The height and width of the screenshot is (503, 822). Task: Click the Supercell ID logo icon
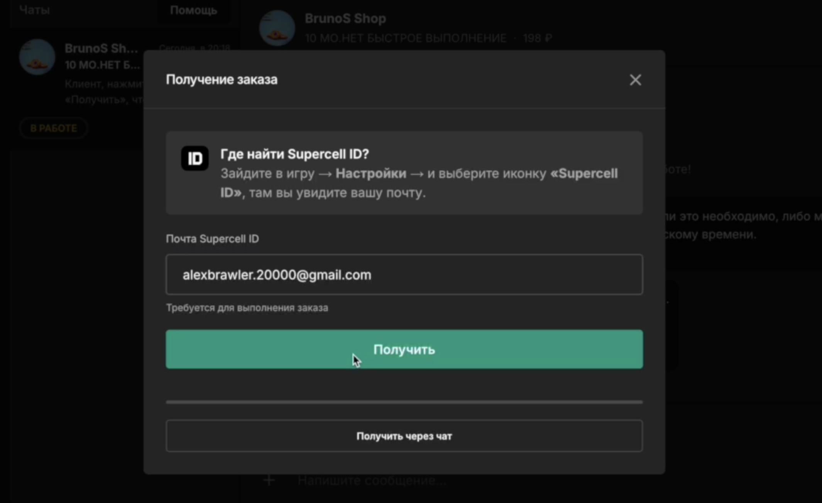[195, 158]
